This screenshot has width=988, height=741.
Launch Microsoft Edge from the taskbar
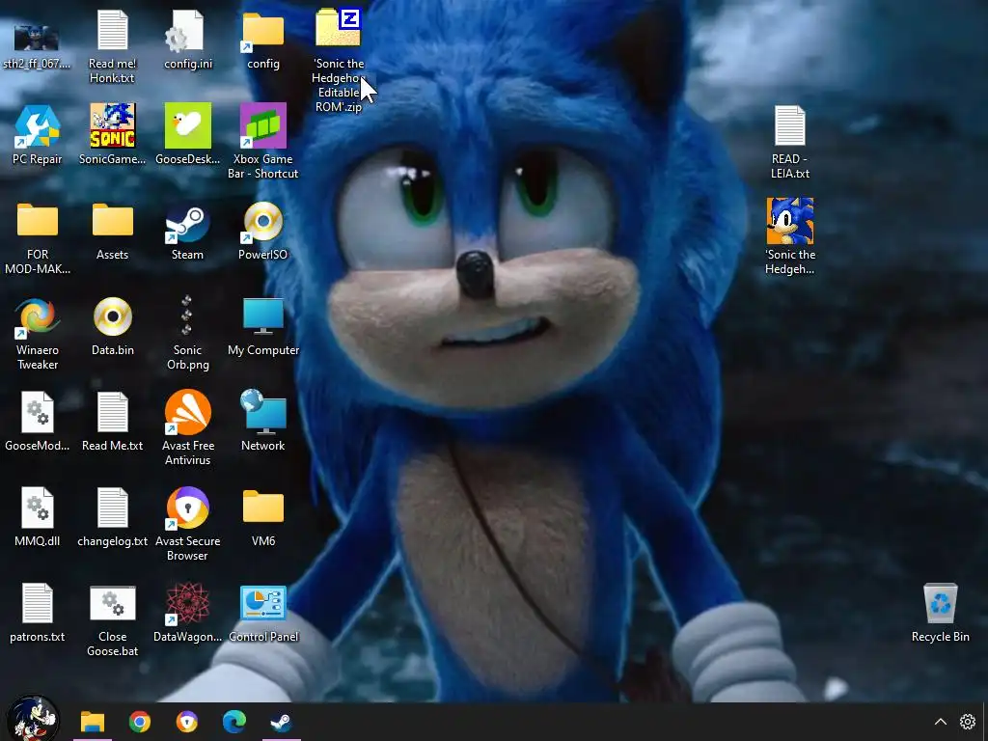point(233,722)
